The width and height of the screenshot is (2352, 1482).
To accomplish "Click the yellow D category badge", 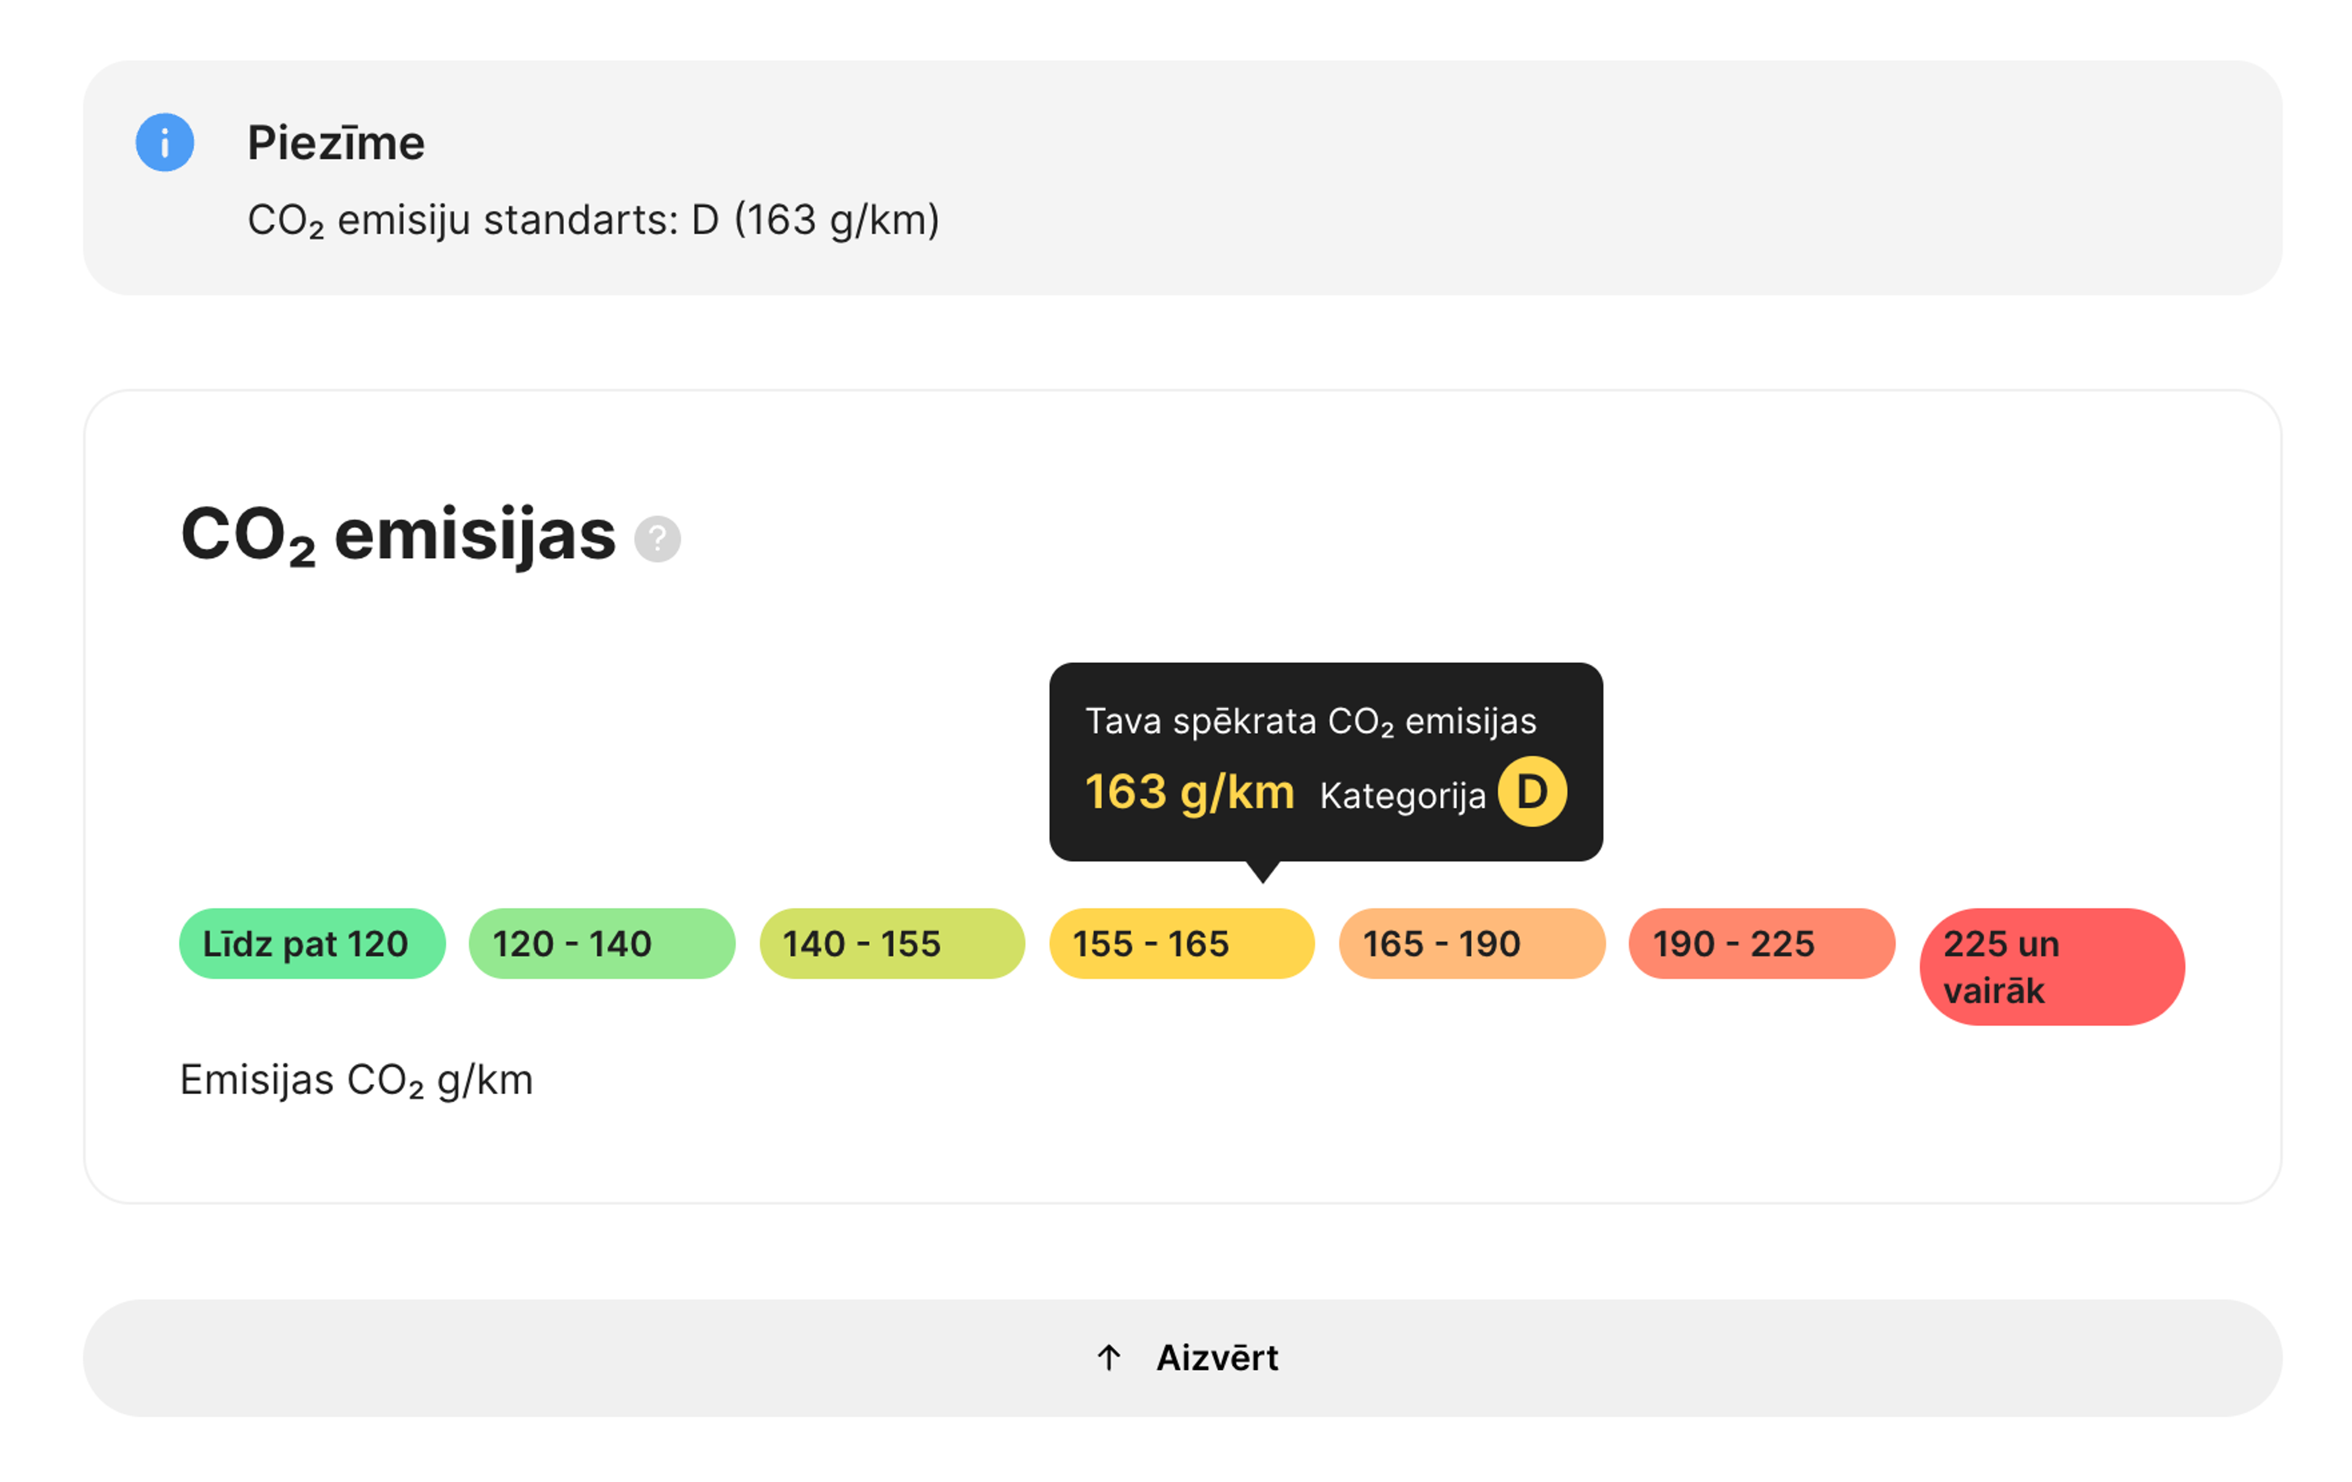I will (x=1531, y=792).
